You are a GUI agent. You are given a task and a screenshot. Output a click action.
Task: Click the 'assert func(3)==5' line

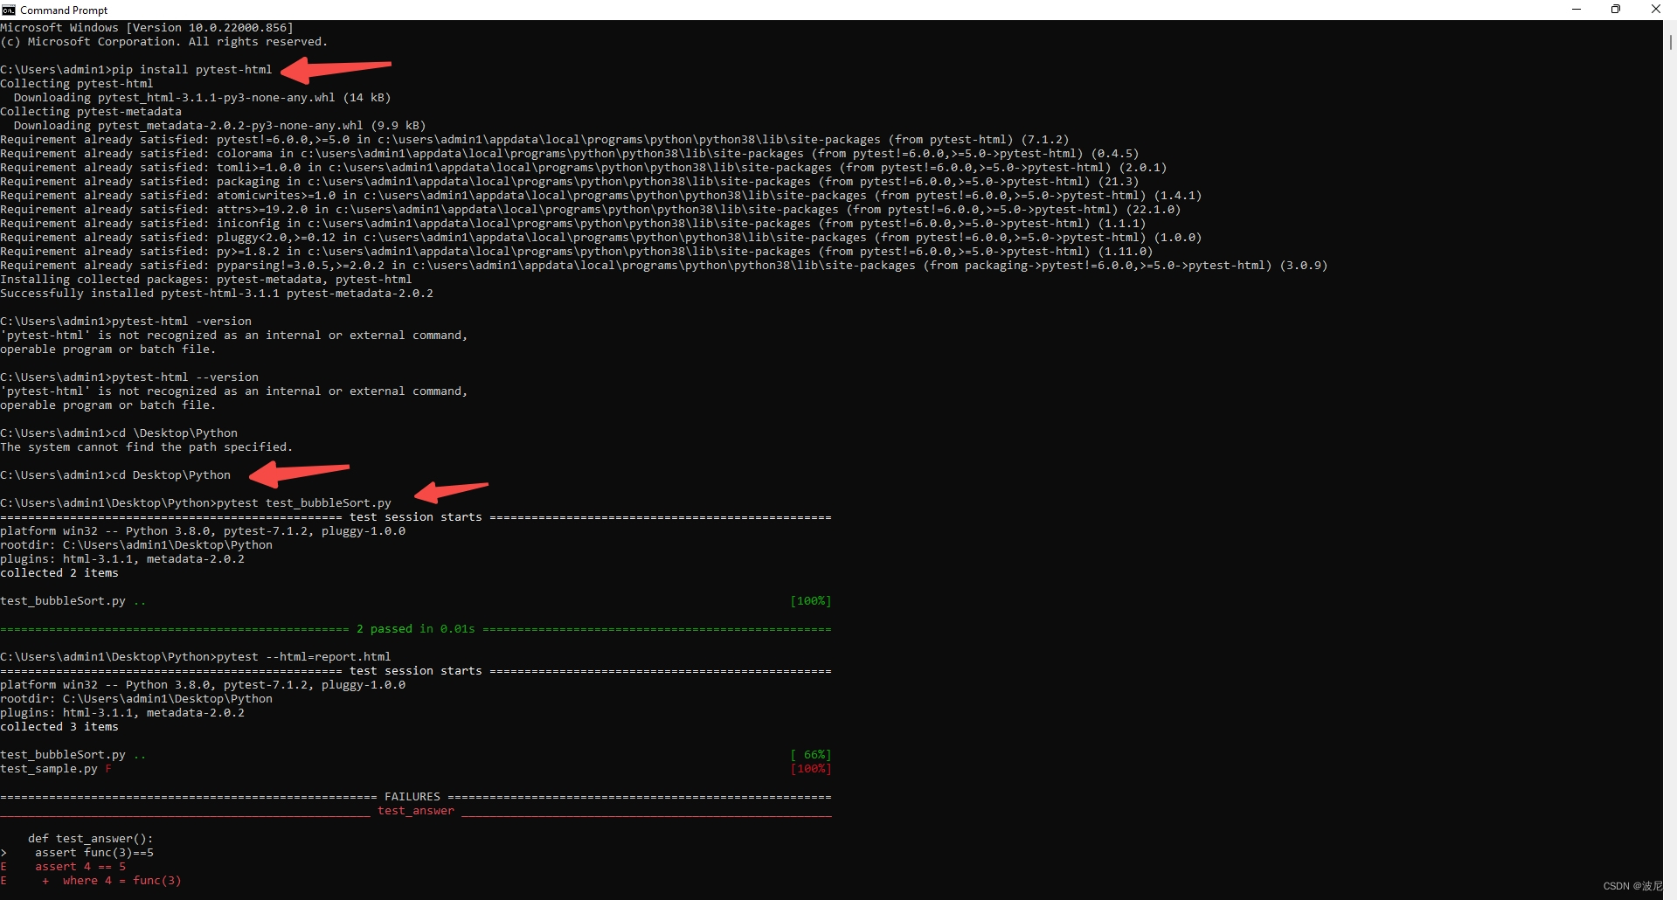point(94,853)
